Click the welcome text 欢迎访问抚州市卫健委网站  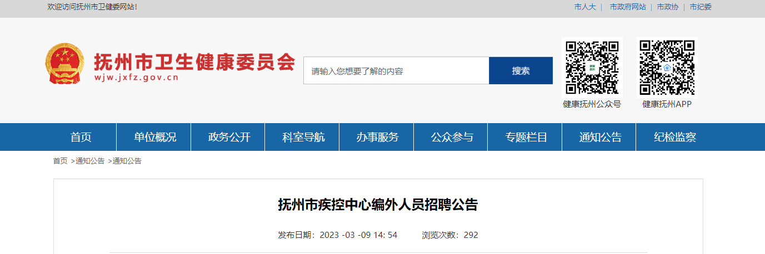[x=93, y=7]
